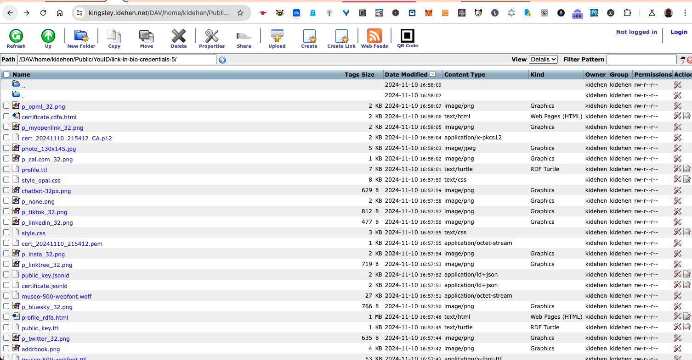692x360 pixels.
Task: Bookmark page with star icon
Action: click(240, 13)
